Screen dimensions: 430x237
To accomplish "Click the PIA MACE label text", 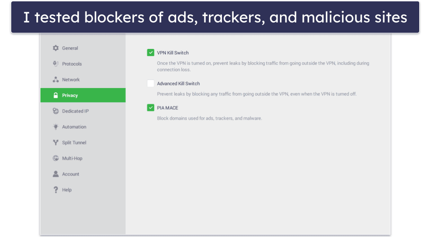I will 168,108.
